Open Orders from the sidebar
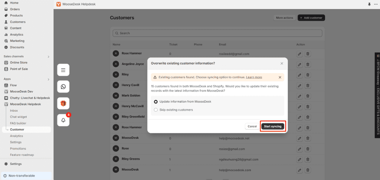Viewport: 380px width, 180px height. pos(15,9)
